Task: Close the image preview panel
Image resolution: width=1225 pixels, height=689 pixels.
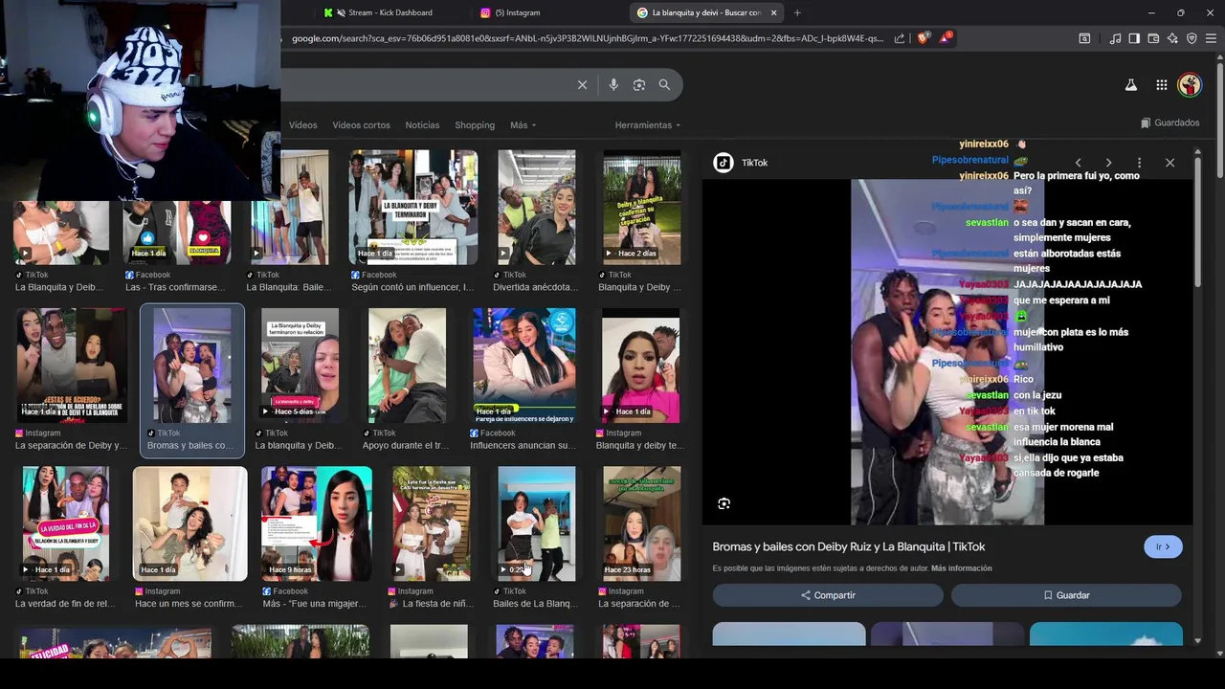Action: coord(1169,163)
